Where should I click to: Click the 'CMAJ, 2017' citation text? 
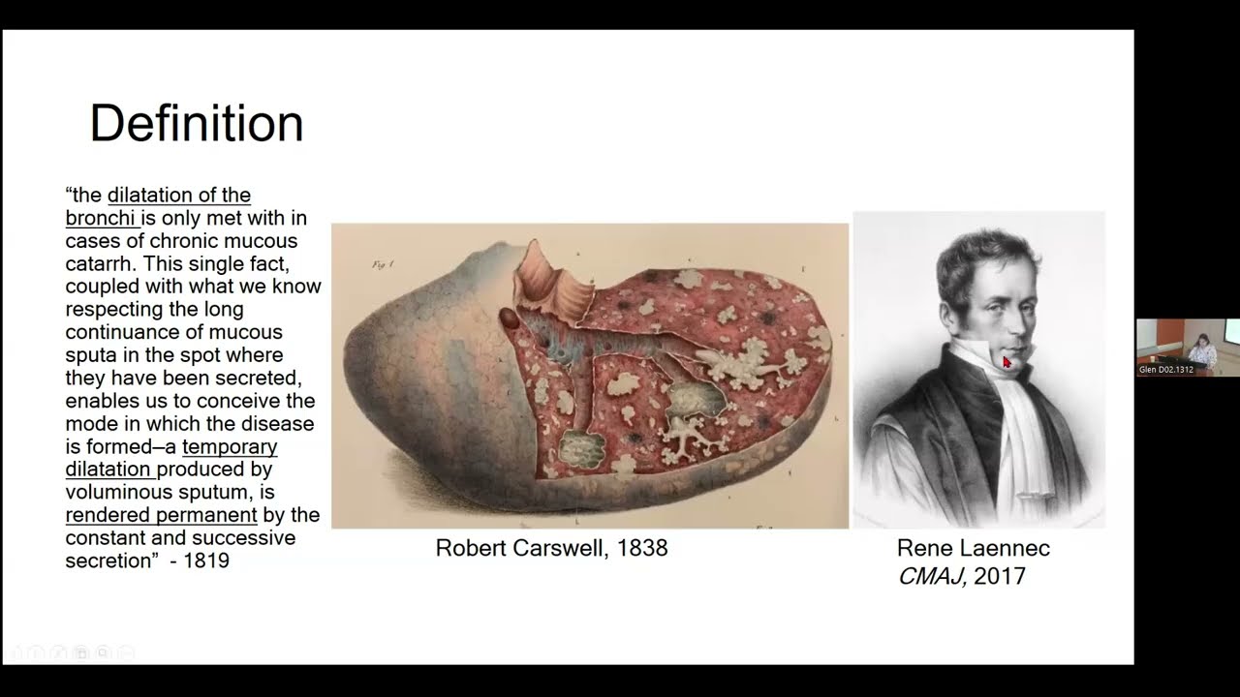point(962,577)
